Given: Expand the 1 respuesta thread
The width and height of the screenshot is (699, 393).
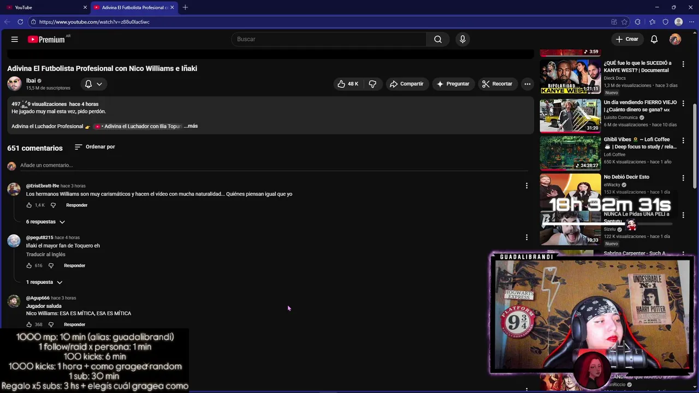Looking at the screenshot, I should pyautogui.click(x=44, y=282).
